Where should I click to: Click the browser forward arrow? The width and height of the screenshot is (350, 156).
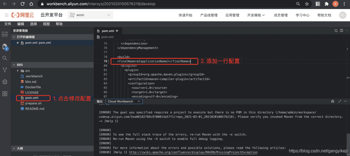coord(13,4)
